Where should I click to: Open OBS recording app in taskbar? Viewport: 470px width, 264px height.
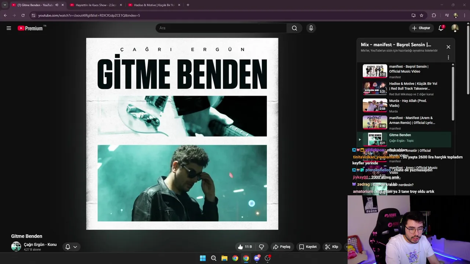(x=268, y=258)
